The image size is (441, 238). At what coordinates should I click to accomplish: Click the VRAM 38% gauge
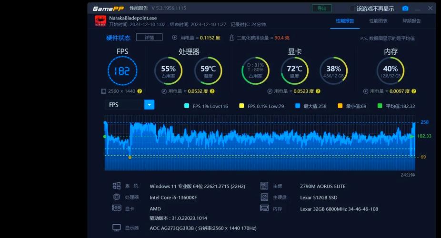coord(333,71)
